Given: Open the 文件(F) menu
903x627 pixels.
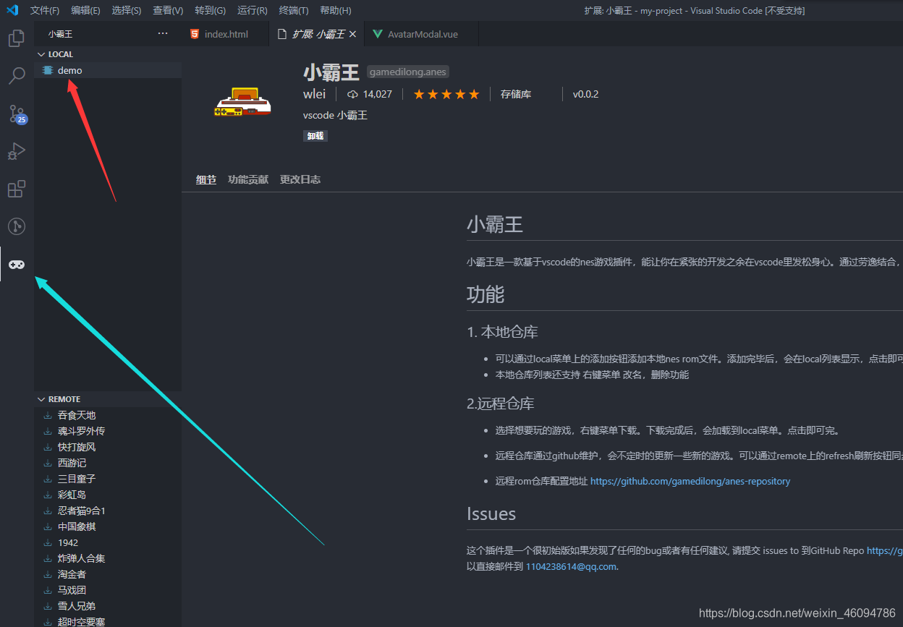Looking at the screenshot, I should (x=45, y=10).
